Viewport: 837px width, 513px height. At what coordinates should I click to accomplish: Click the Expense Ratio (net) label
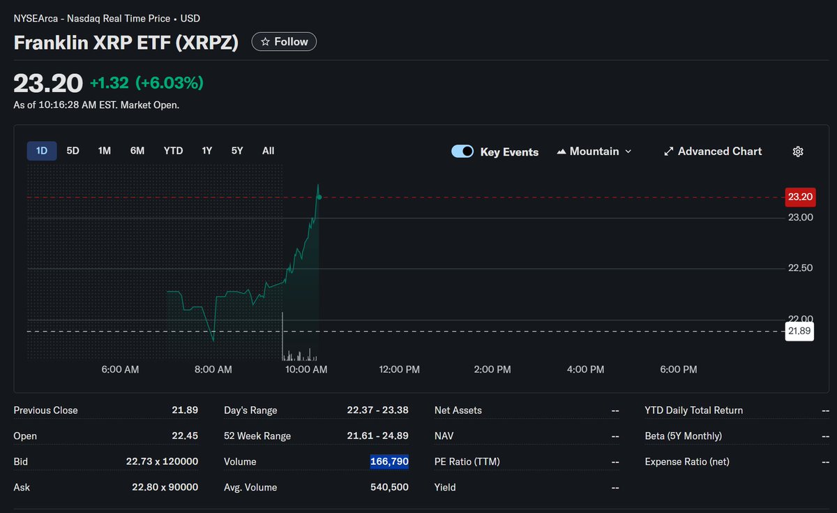687,462
